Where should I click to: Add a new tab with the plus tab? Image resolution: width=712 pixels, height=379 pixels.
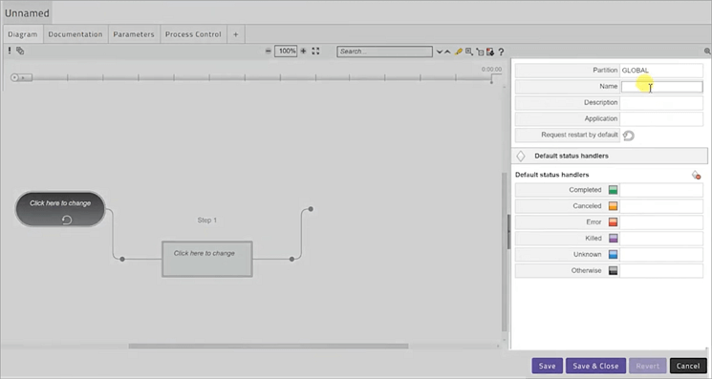click(236, 34)
